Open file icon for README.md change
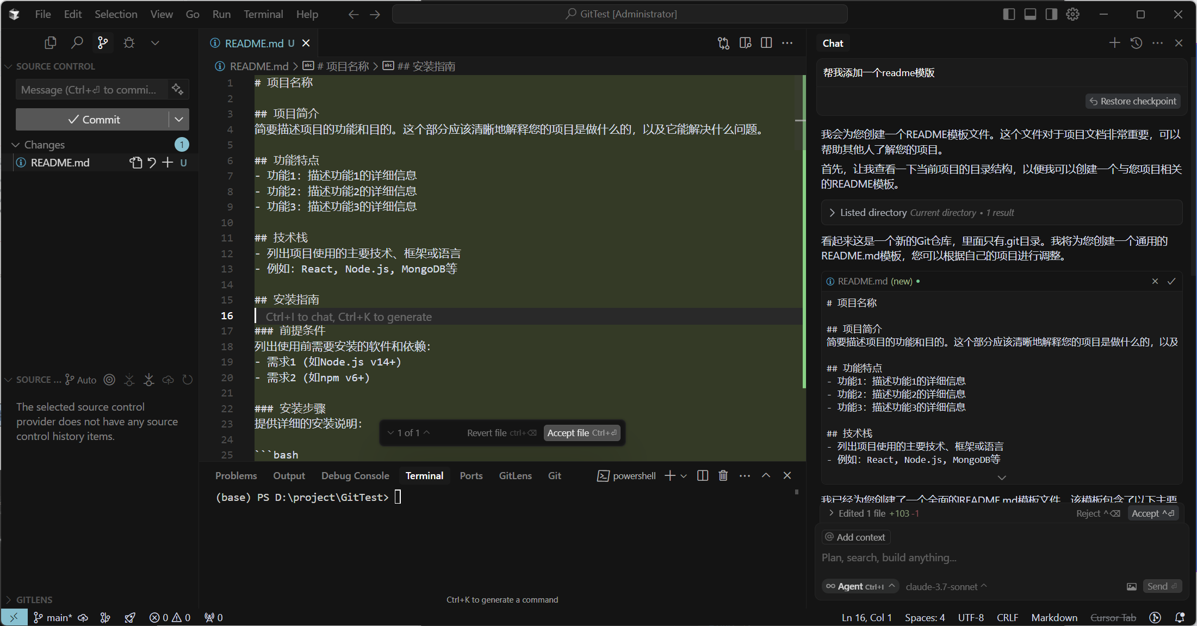The image size is (1197, 626). [135, 163]
